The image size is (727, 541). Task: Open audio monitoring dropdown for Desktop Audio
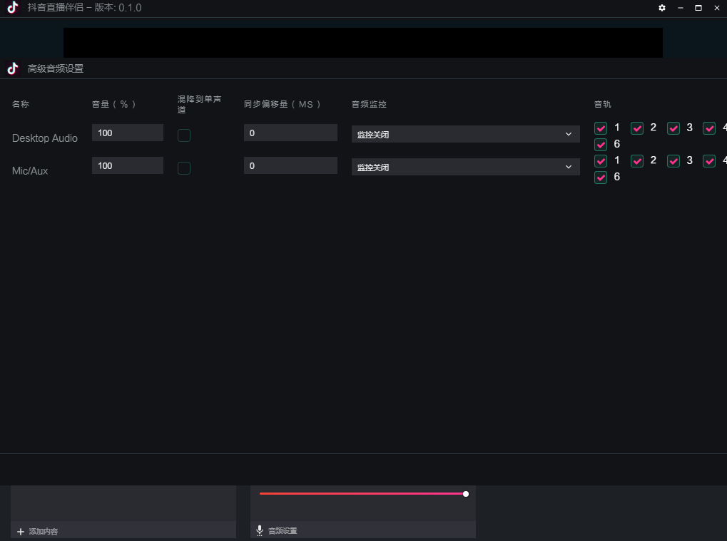465,134
